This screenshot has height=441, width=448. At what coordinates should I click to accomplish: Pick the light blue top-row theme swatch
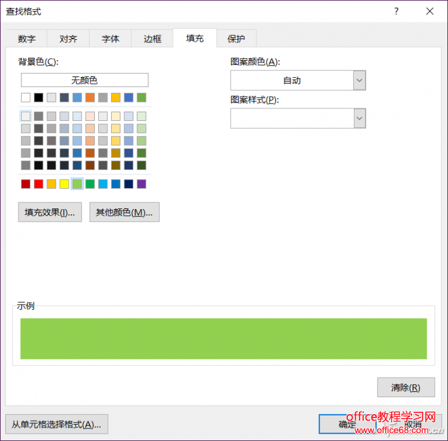(x=77, y=97)
